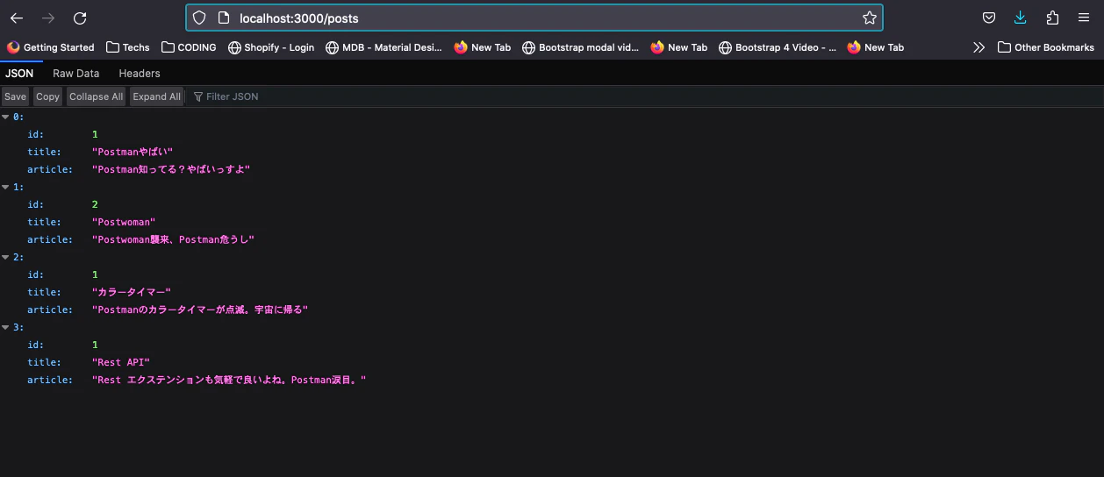Switch to the Raw Data tab

point(76,74)
